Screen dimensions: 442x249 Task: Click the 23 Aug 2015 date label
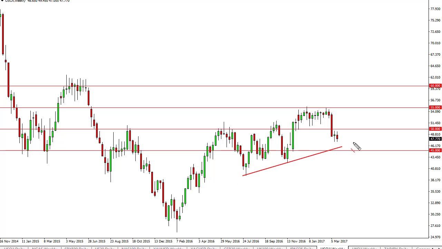[119, 241]
